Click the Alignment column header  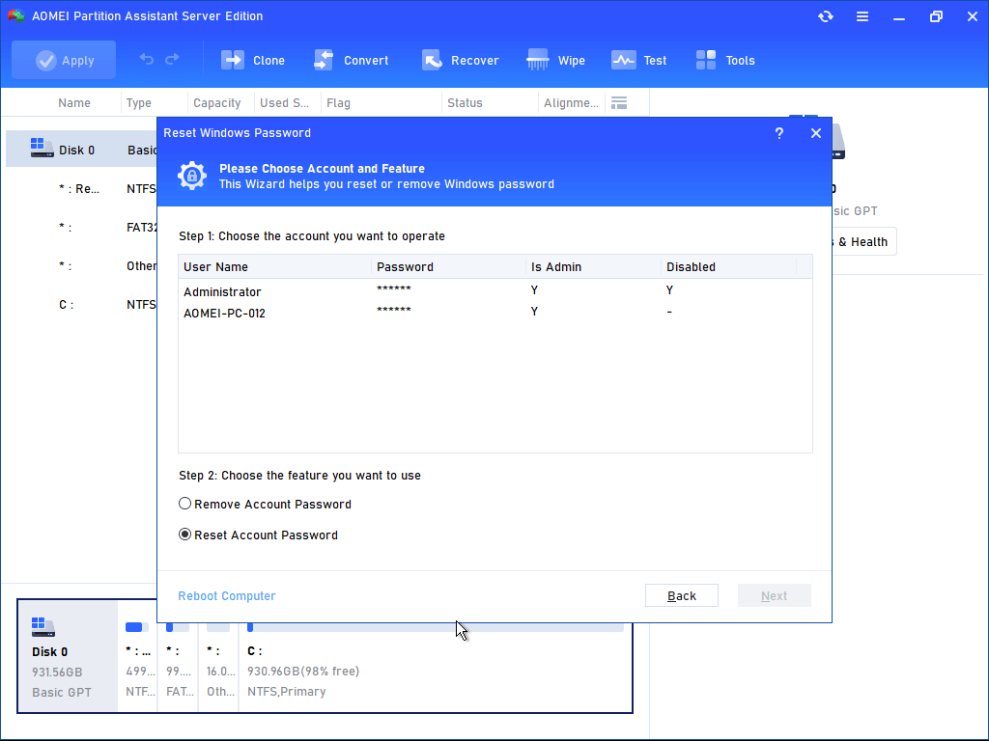click(x=571, y=102)
